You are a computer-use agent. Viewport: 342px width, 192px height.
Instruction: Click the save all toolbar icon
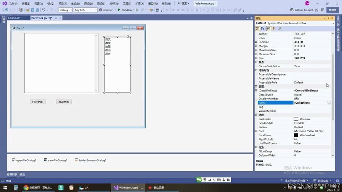(37, 10)
